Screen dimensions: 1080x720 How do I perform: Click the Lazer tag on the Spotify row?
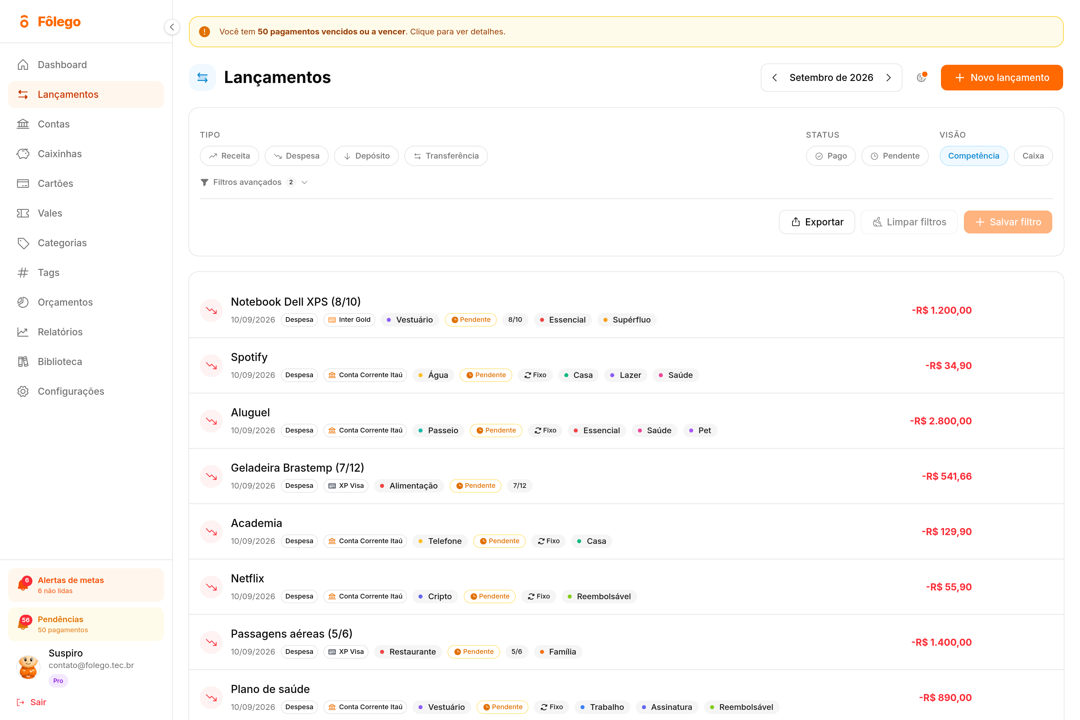click(x=625, y=375)
